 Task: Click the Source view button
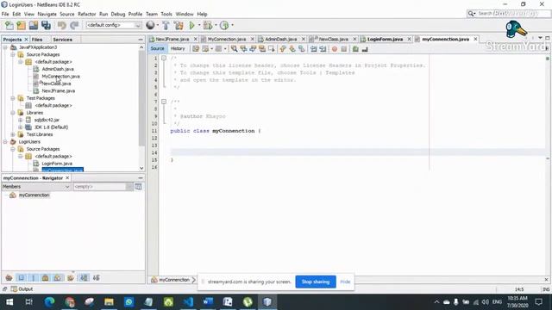point(157,49)
